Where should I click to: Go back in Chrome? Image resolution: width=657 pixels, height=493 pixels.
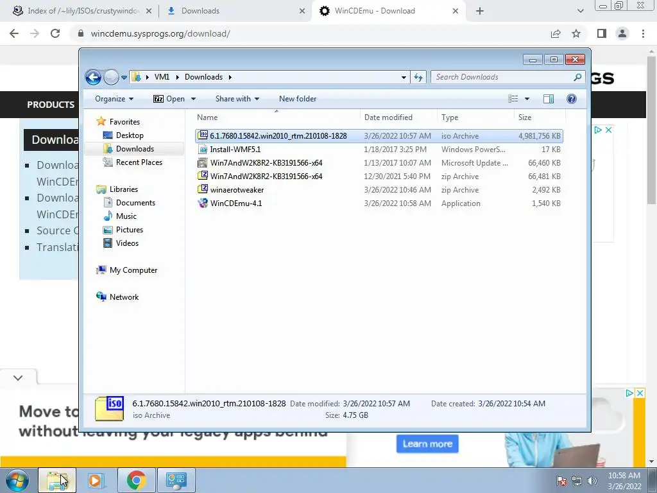click(x=14, y=33)
